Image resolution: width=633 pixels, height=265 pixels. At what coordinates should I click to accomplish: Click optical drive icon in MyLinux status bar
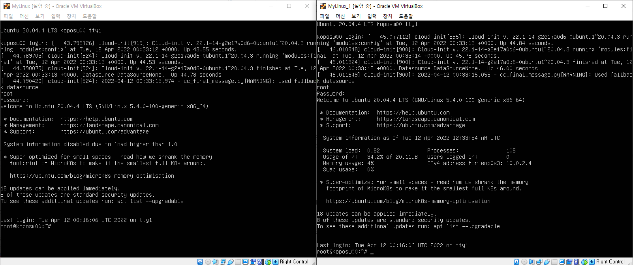coord(208,261)
